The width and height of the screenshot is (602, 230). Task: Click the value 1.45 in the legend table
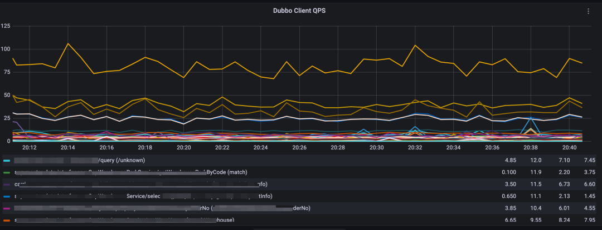pos(589,196)
